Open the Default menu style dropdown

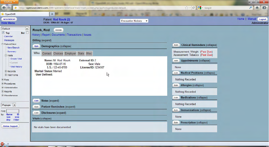click(15, 29)
